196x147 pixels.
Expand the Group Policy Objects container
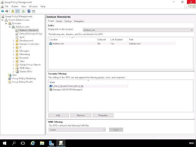pyautogui.click(x=13, y=65)
